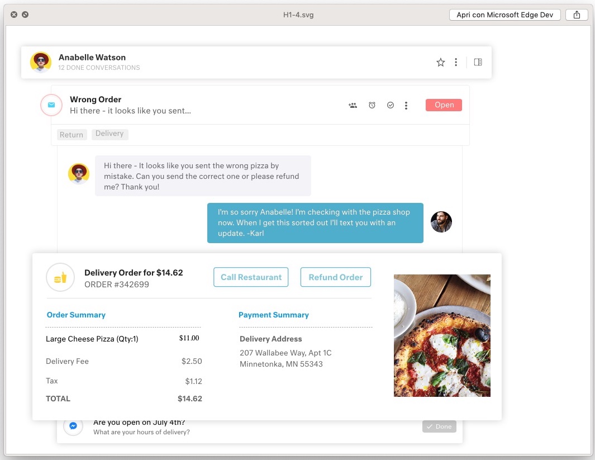Click the $11.00 price value
The width and height of the screenshot is (595, 460).
[189, 338]
